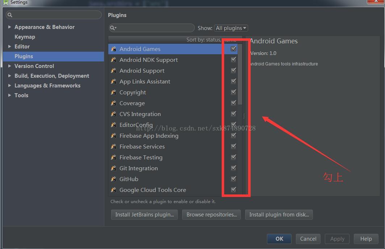The height and width of the screenshot is (249, 385).
Task: Select the Google Cloud Tools Core row
Action: (173, 190)
